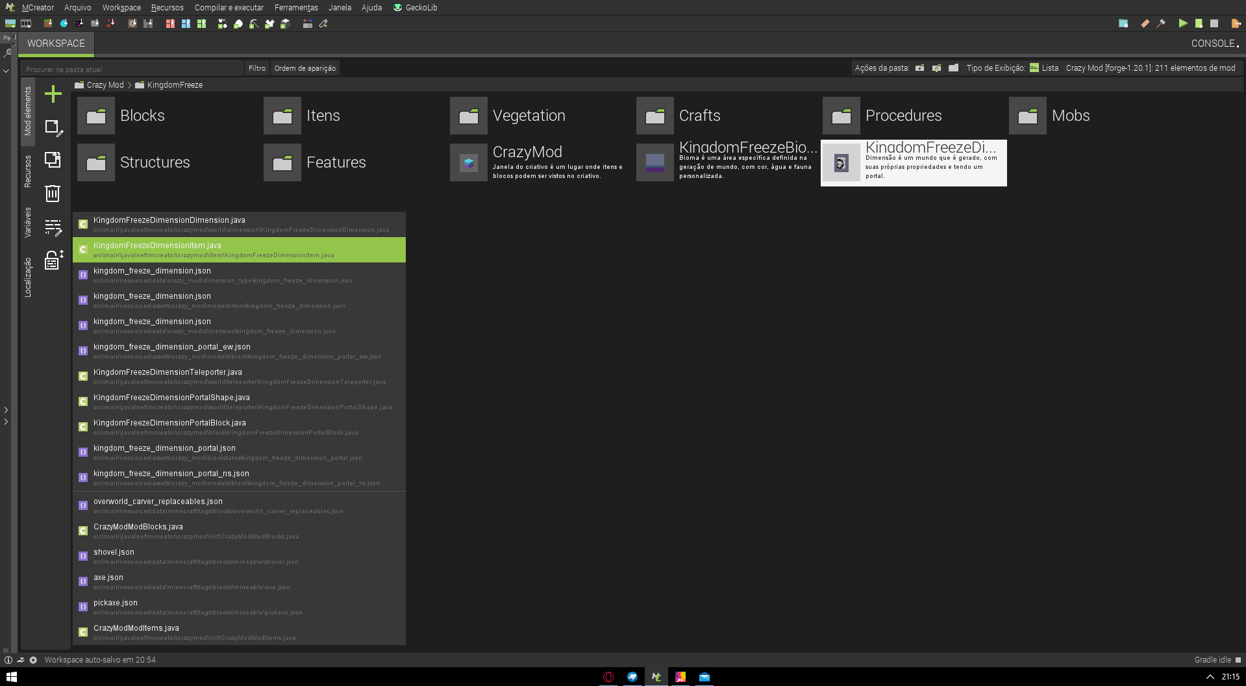Image resolution: width=1246 pixels, height=686 pixels.
Task: Select the Recursos vertical side tab
Action: pos(28,171)
